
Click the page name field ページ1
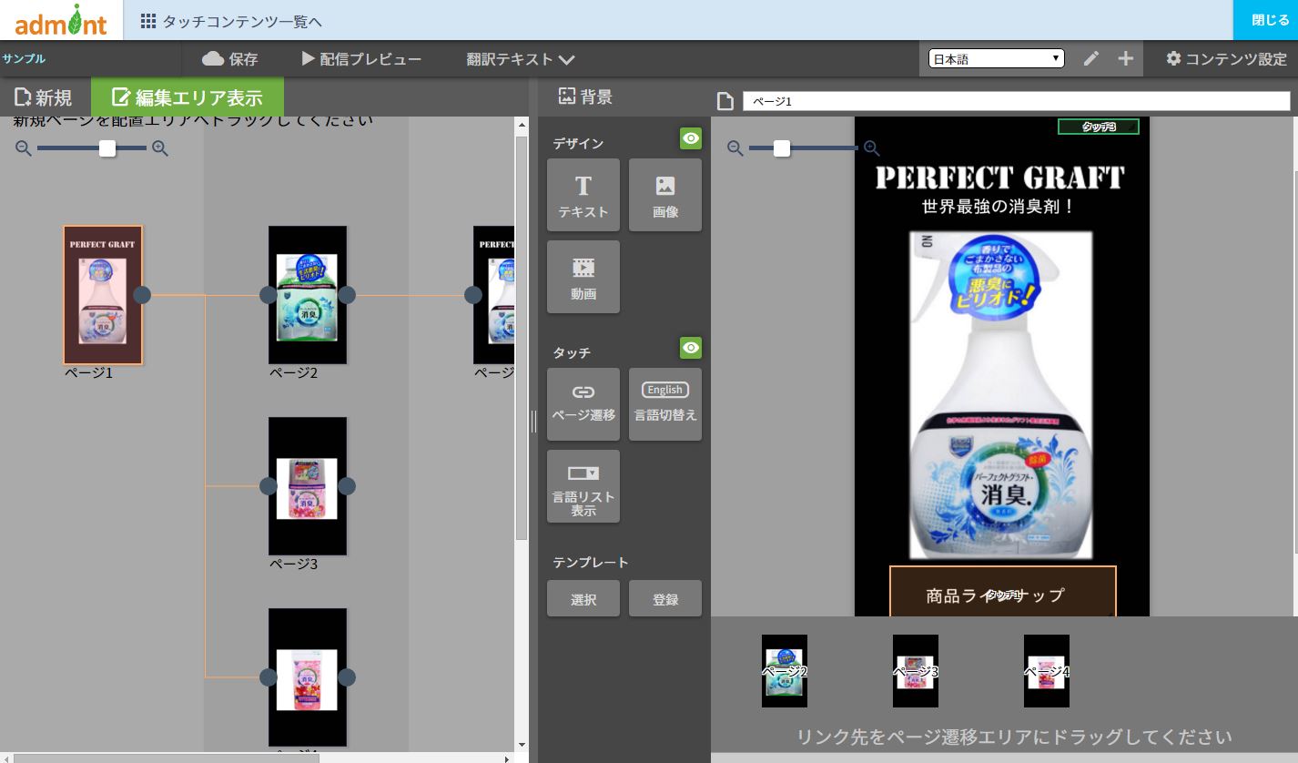point(1017,101)
